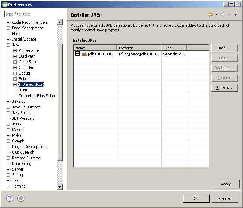Expand the Install/Update node
This screenshot has width=243, height=208.
8,39
